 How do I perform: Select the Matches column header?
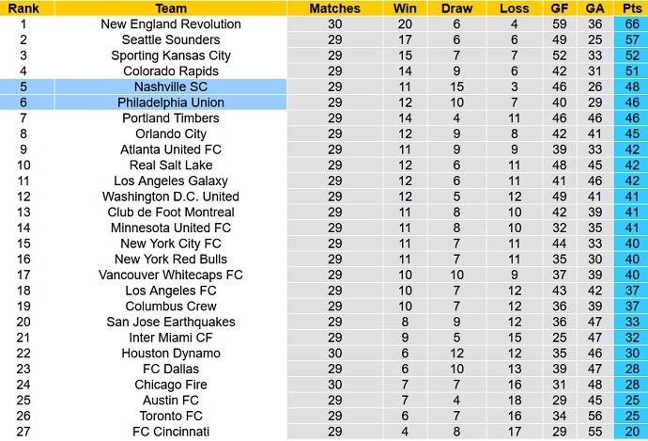tap(334, 8)
